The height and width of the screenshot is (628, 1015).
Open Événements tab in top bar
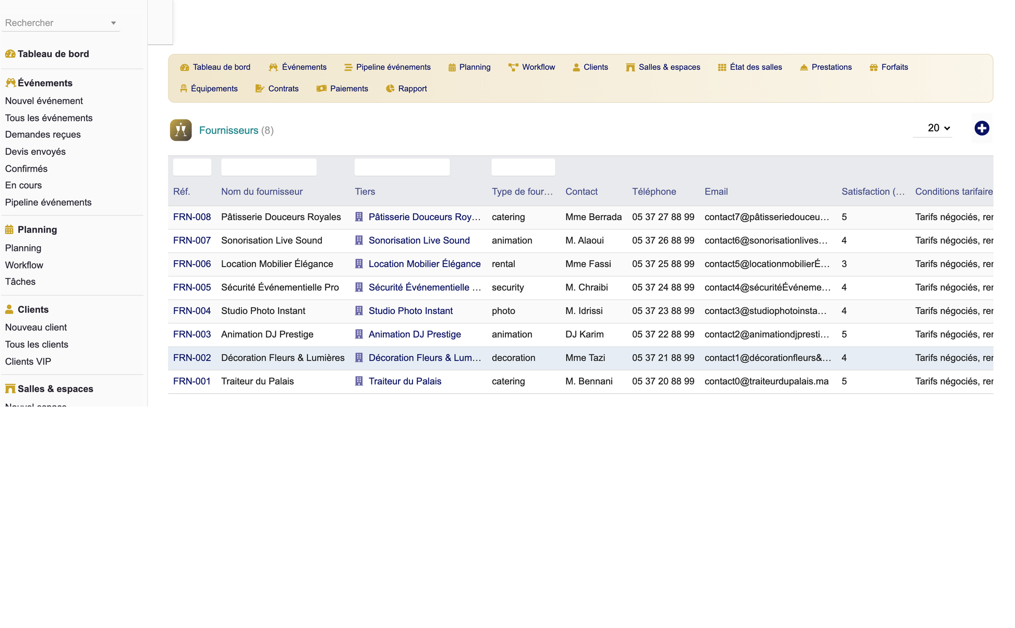tap(298, 67)
